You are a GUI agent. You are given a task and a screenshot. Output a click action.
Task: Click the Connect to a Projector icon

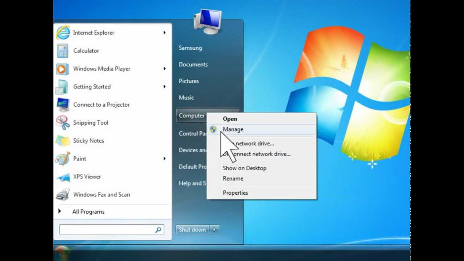click(63, 105)
